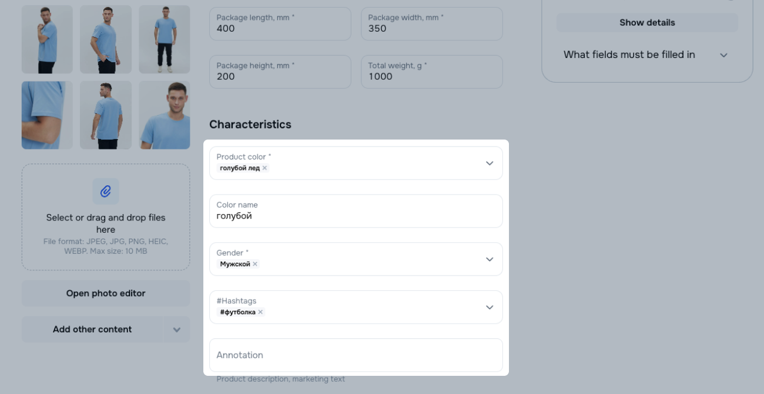Click the Show details button
This screenshot has width=764, height=394.
pyautogui.click(x=646, y=23)
